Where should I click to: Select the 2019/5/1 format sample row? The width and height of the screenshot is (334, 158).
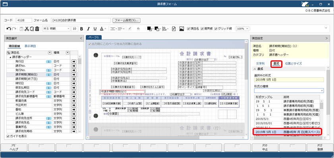[x=287, y=119]
